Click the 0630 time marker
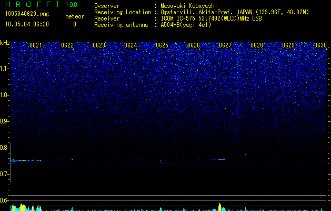 [320, 45]
